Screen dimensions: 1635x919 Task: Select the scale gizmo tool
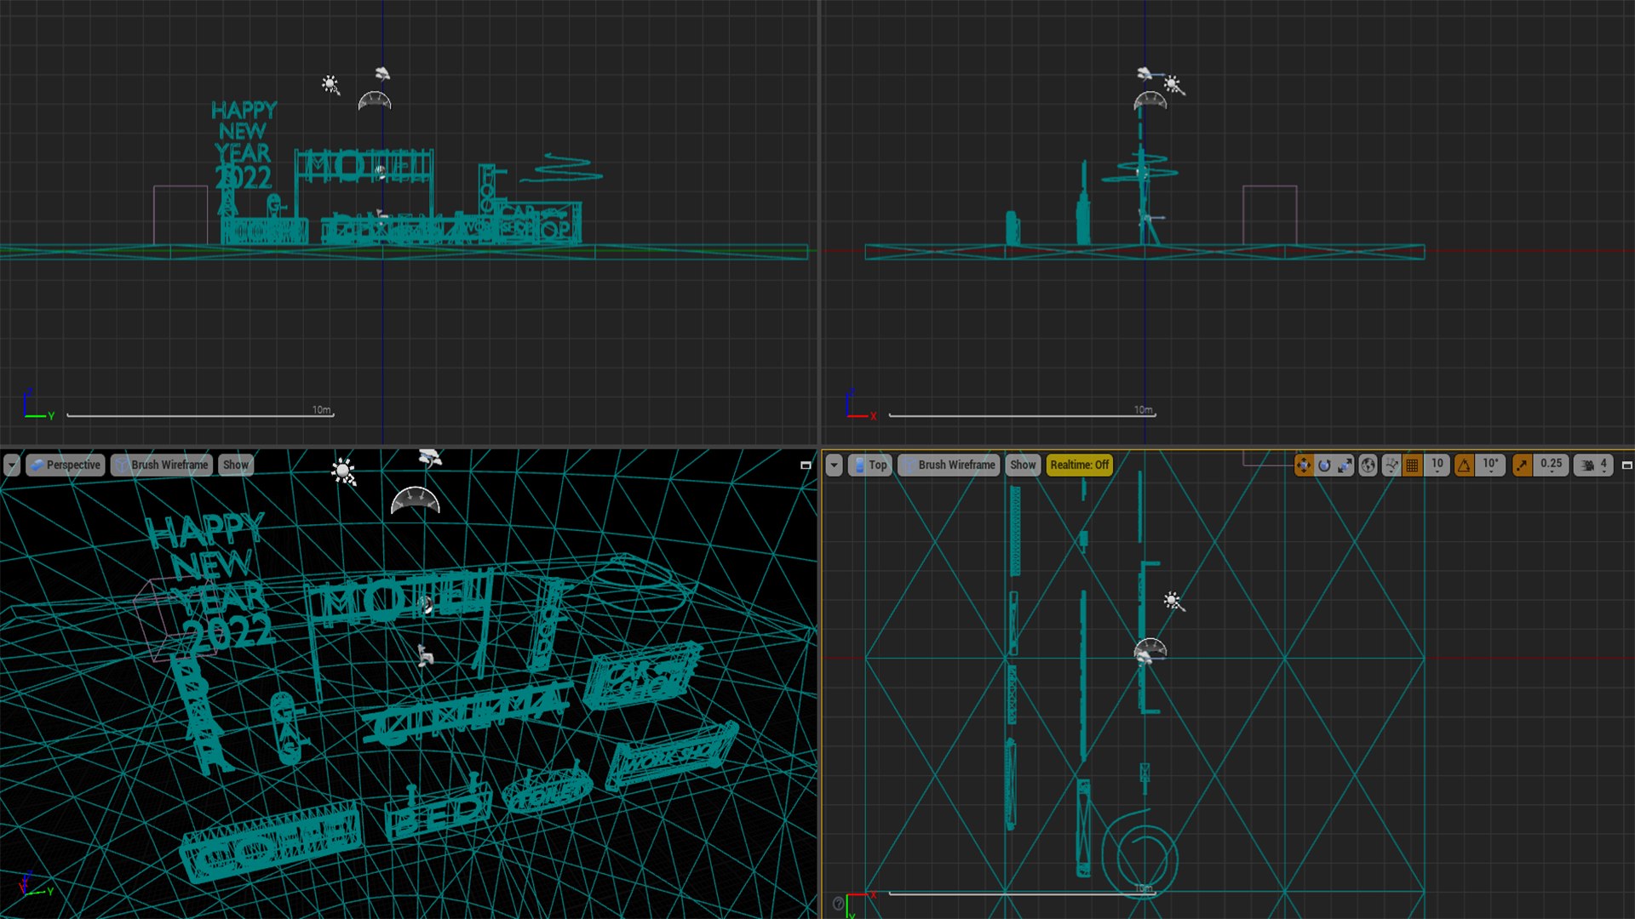1345,465
